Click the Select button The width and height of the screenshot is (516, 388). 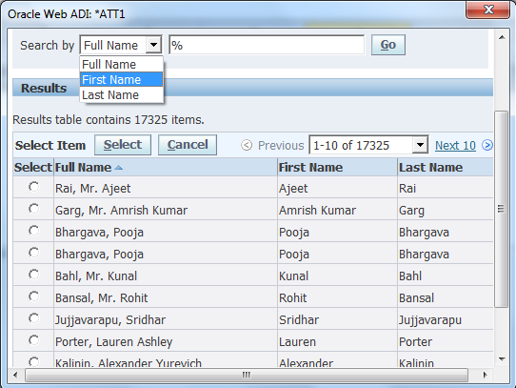(x=123, y=145)
